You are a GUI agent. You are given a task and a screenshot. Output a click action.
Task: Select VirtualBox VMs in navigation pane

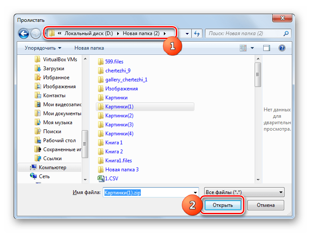tap(56, 60)
